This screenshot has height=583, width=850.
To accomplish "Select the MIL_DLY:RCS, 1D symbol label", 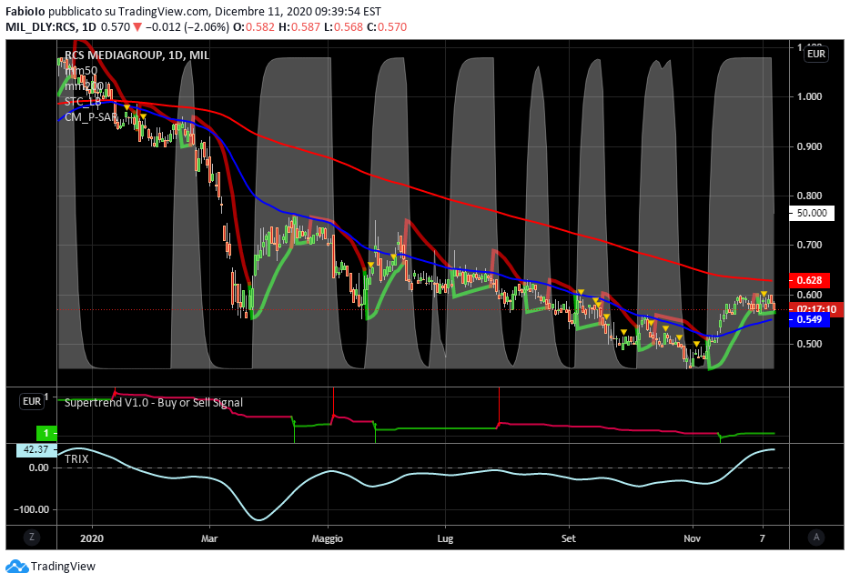I will pos(51,27).
